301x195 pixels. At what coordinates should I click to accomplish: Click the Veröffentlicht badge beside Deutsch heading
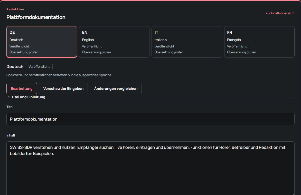39,66
